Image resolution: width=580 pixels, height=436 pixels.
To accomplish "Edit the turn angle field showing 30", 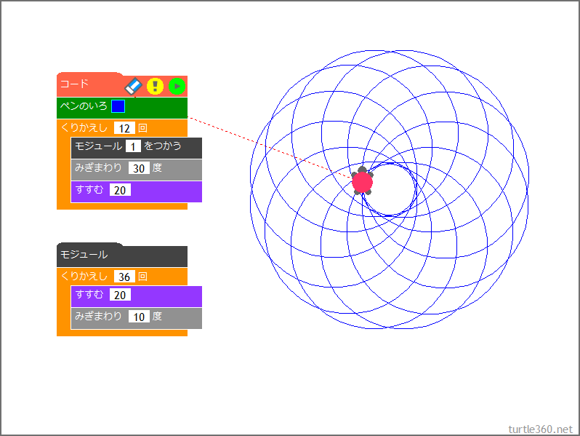I will [x=139, y=168].
